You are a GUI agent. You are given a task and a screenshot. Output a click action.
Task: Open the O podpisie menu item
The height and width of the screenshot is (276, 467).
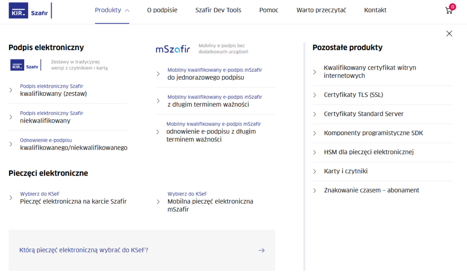[162, 10]
